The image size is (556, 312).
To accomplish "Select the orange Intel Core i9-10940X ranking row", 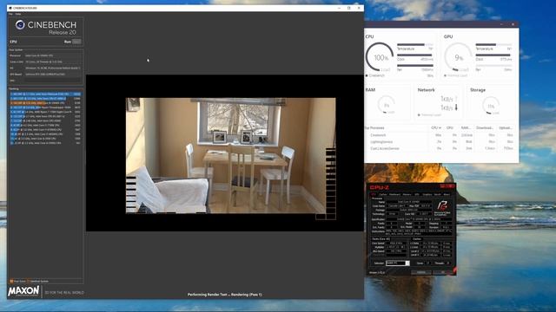I will tap(45, 103).
